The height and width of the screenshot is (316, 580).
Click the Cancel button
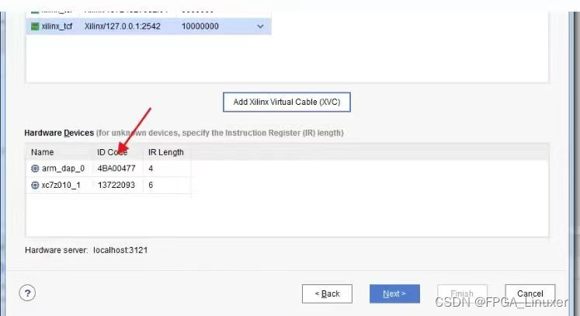point(530,293)
